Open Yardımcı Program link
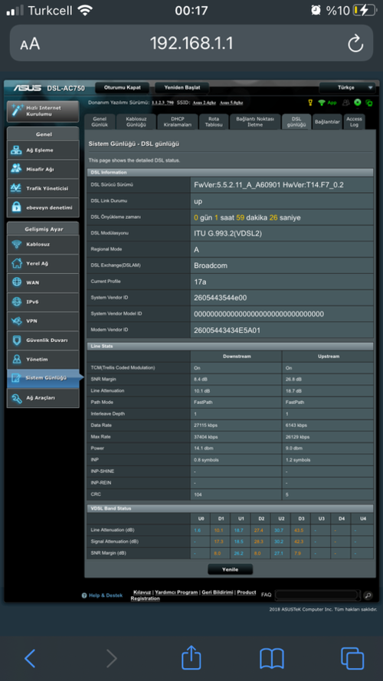Viewport: 383px width, 681px height. 176,592
